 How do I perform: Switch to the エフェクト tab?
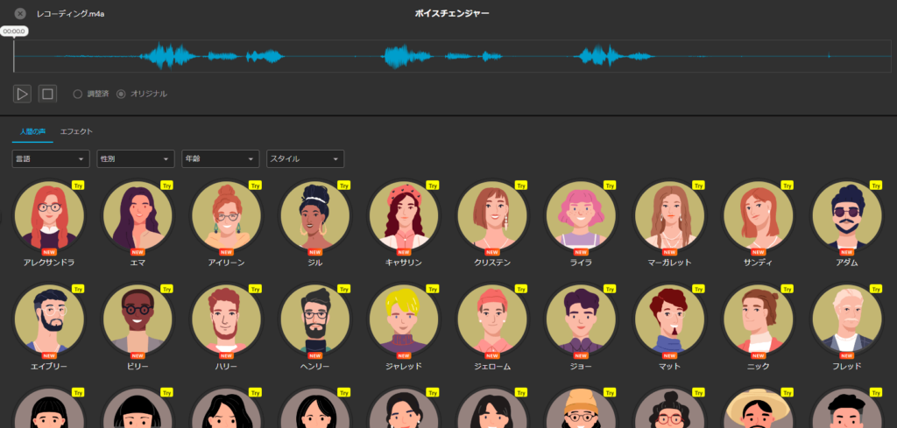[x=76, y=131]
